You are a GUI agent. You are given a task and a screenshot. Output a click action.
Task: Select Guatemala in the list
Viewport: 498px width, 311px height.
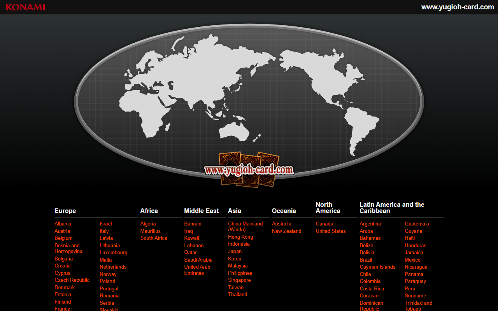tap(417, 224)
